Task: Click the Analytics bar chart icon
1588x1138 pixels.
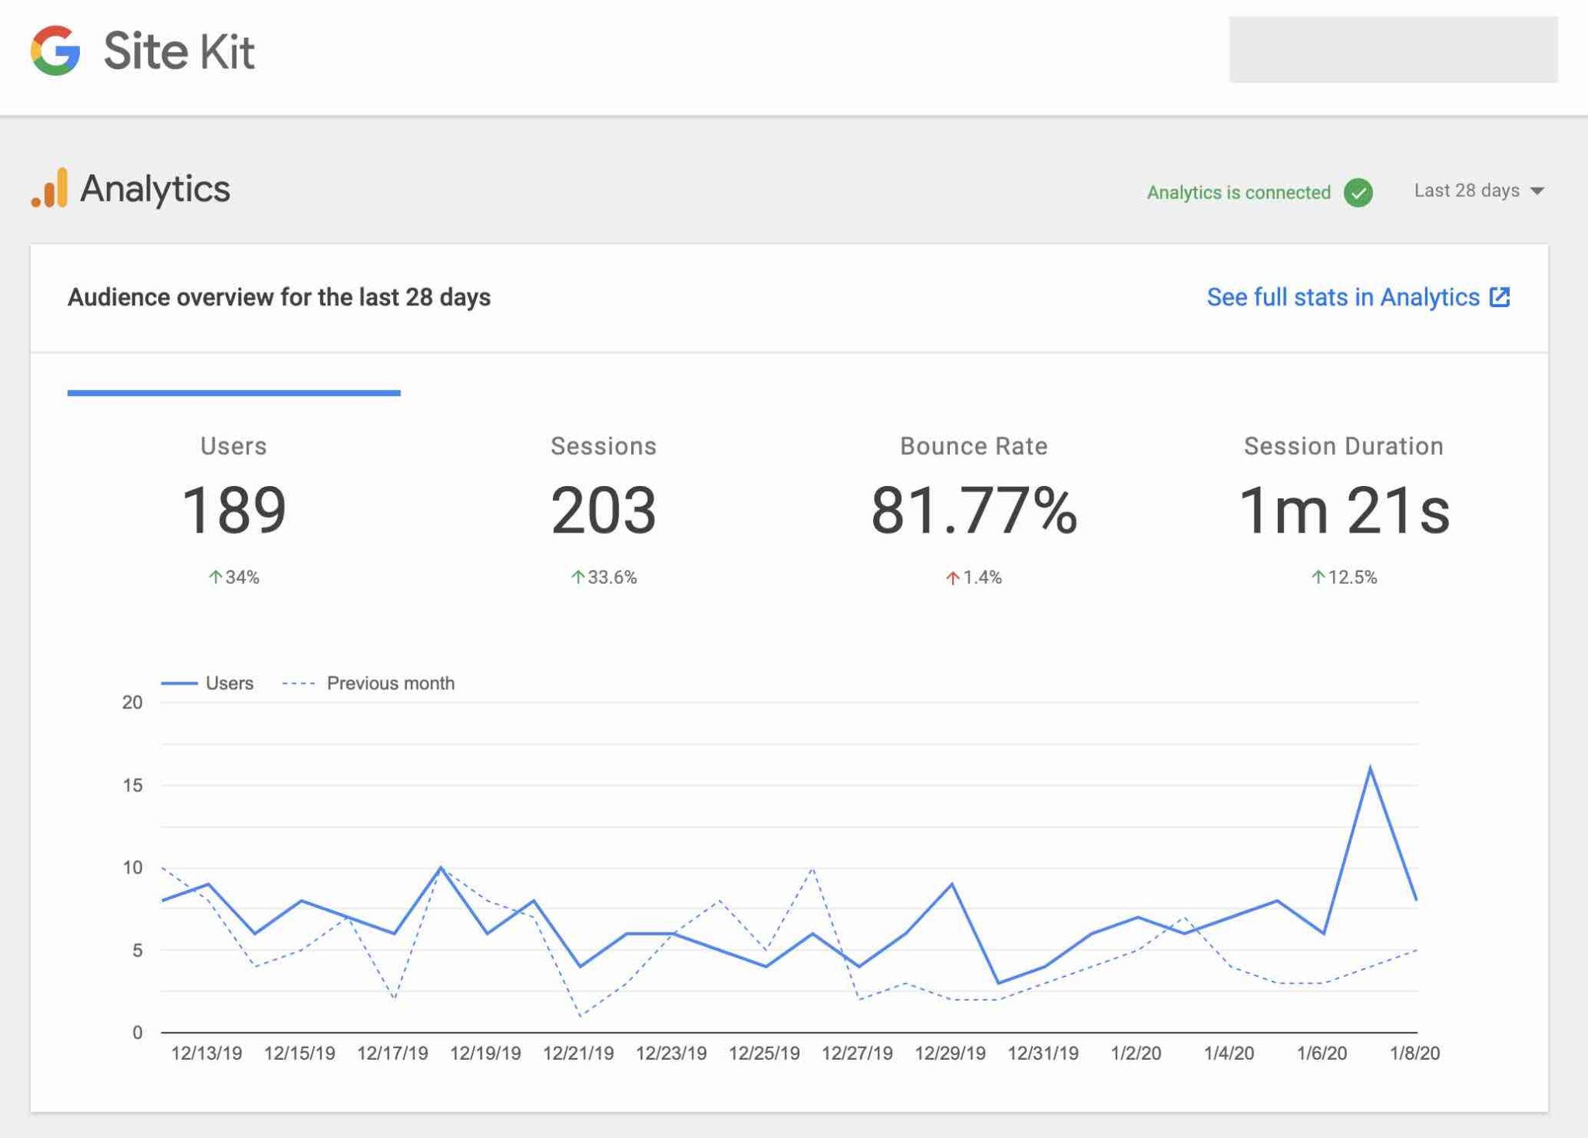Action: coord(50,188)
